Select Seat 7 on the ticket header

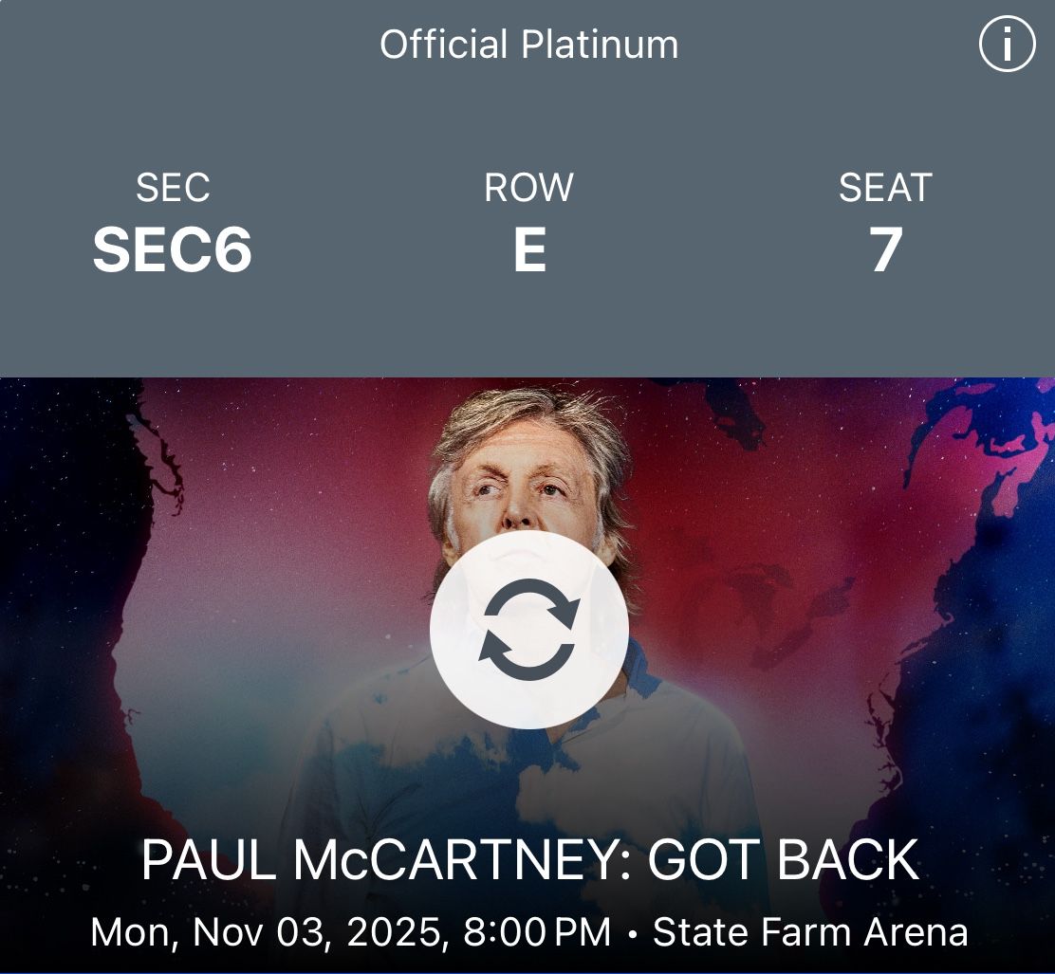[884, 248]
